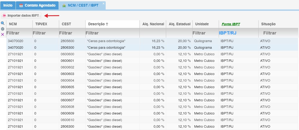Open the Fonte IBPT link

tap(231, 24)
